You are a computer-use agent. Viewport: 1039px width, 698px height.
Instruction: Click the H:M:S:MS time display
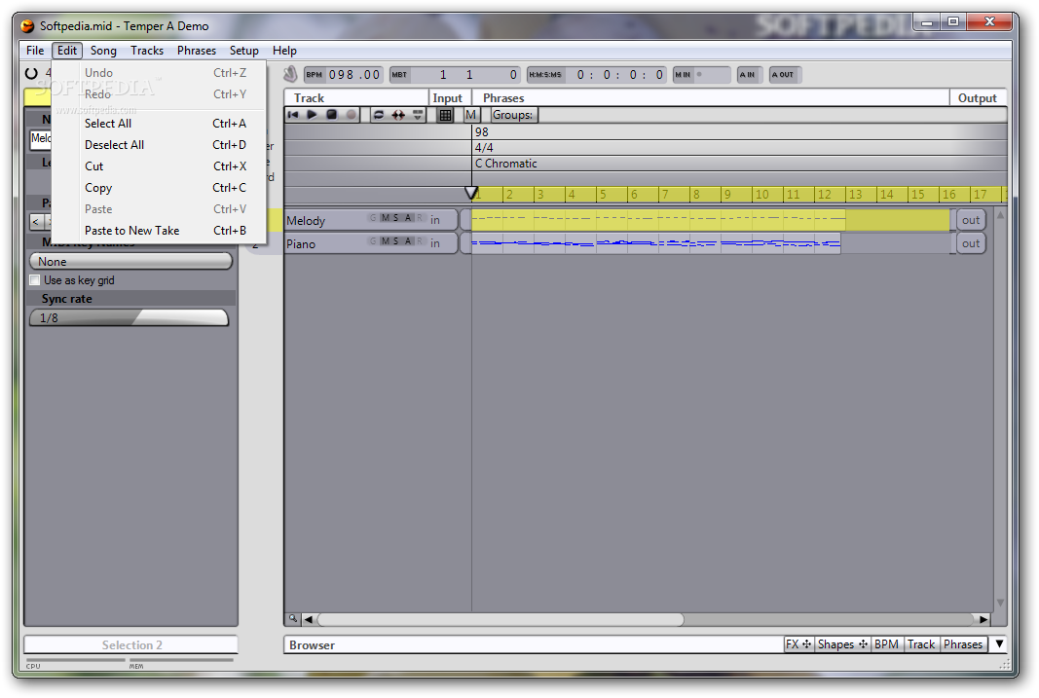click(x=596, y=75)
